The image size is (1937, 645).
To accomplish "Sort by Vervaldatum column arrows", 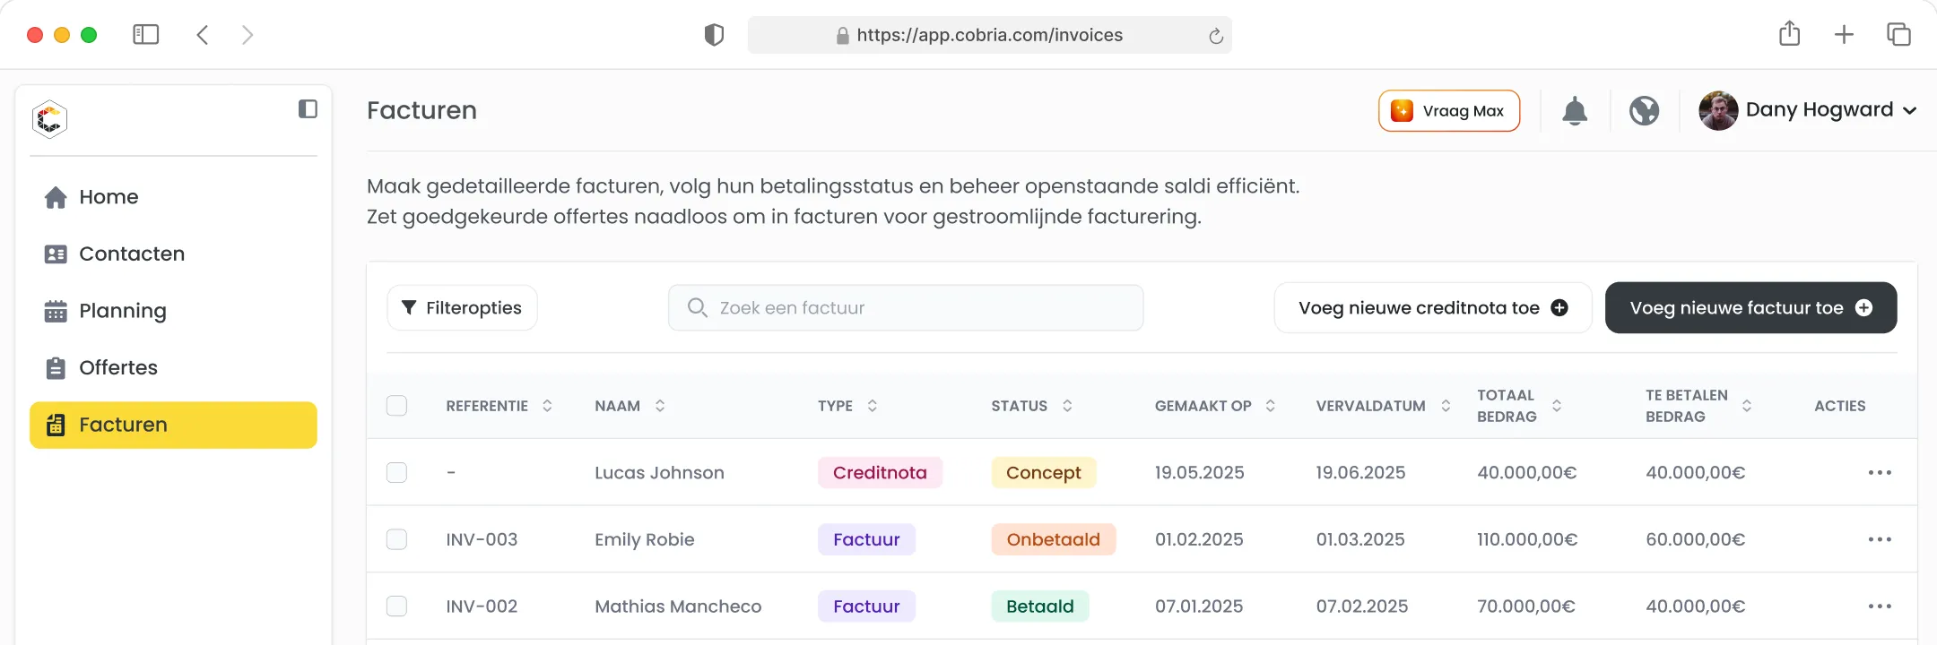I will (x=1446, y=406).
